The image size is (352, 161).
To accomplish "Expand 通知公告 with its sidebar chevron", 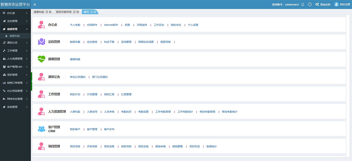I will tap(27, 43).
